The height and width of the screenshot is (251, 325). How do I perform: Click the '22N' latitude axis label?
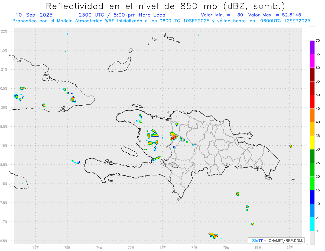(x=4, y=31)
